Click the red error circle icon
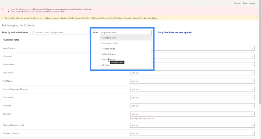261x139 pixels. click(x=2, y=9)
